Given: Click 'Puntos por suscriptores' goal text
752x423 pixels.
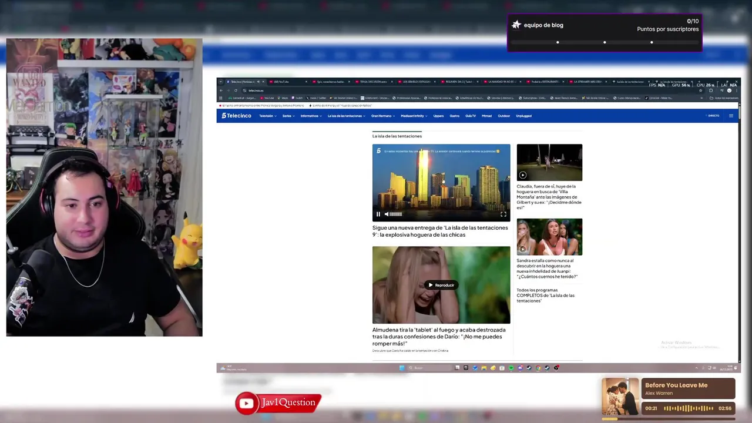Looking at the screenshot, I should [668, 29].
